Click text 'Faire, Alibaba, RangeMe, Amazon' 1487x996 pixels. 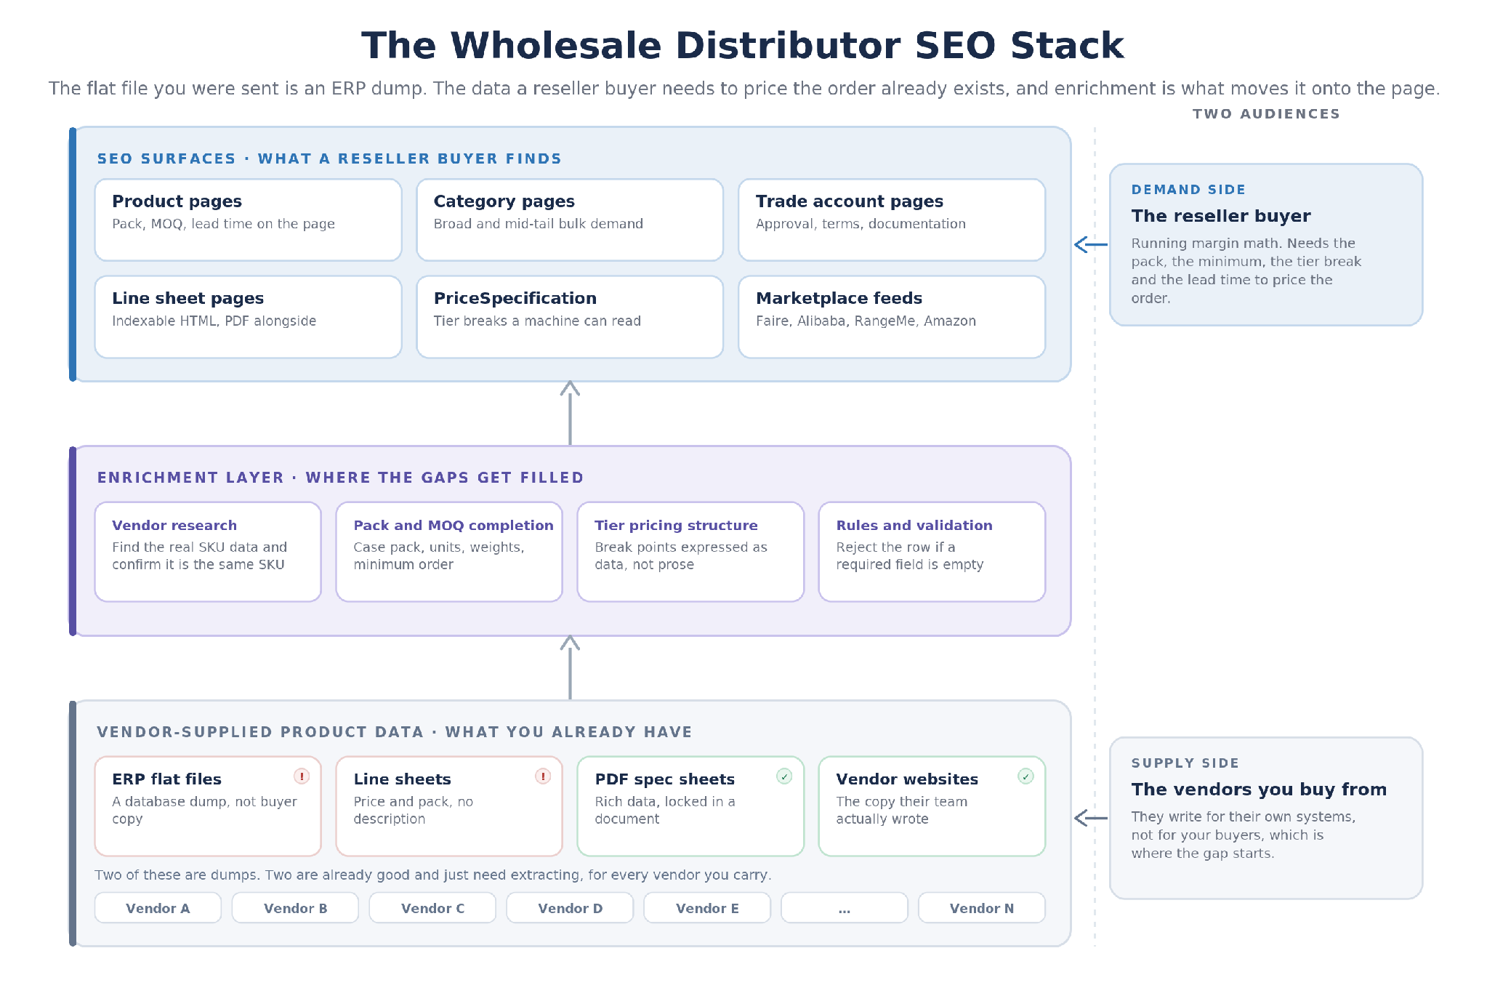(866, 321)
